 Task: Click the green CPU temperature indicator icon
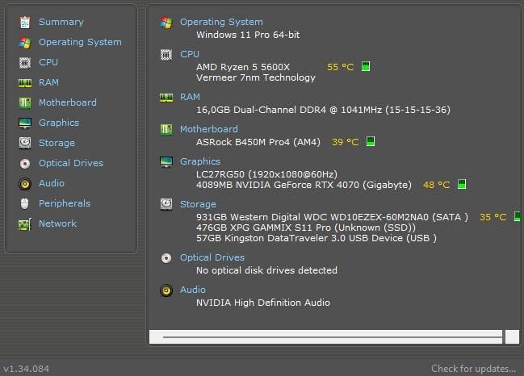point(366,66)
